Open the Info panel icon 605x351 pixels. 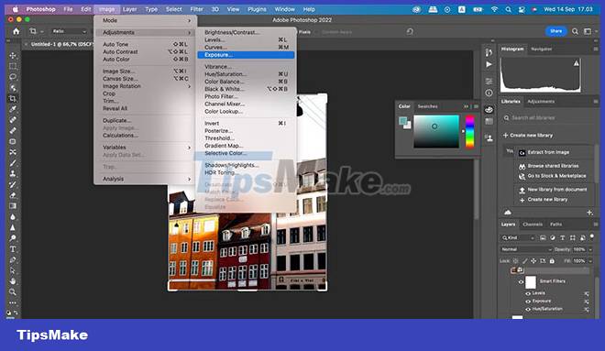(489, 93)
